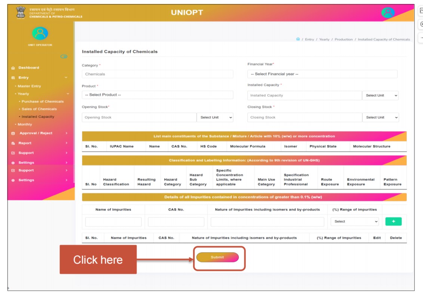Open the Select Product dropdown
Viewport: 423px width, 294px height.
157,95
